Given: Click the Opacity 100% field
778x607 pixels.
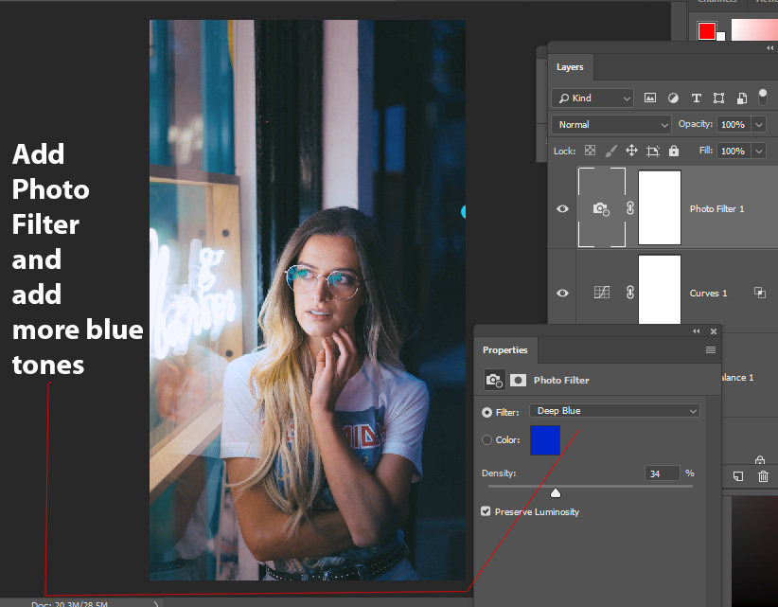Looking at the screenshot, I should point(734,125).
